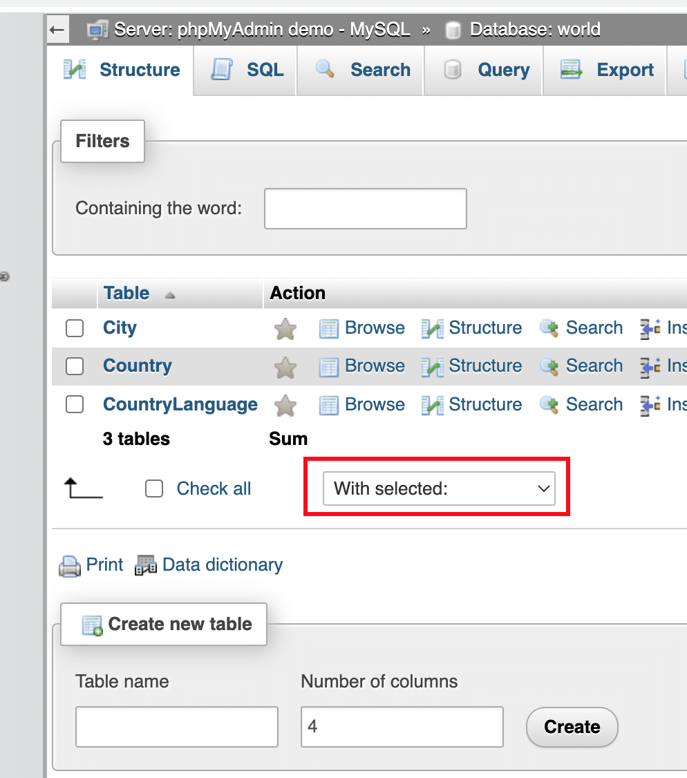Collapse navigation panel with left arrow icon
The width and height of the screenshot is (687, 778).
(57, 30)
